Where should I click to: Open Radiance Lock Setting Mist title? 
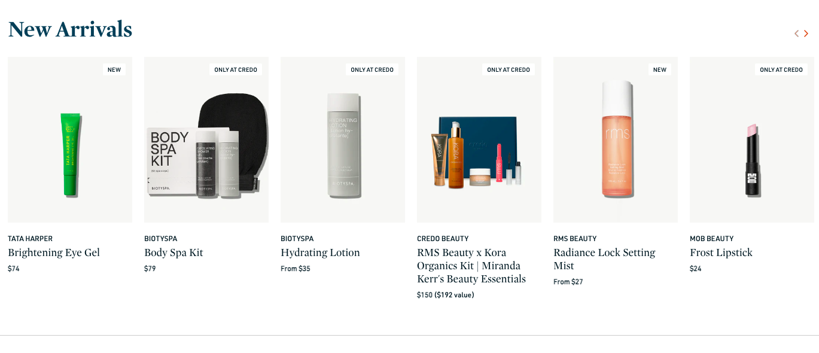click(x=604, y=259)
